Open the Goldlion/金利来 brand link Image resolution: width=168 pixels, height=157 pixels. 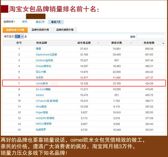(x=44, y=60)
